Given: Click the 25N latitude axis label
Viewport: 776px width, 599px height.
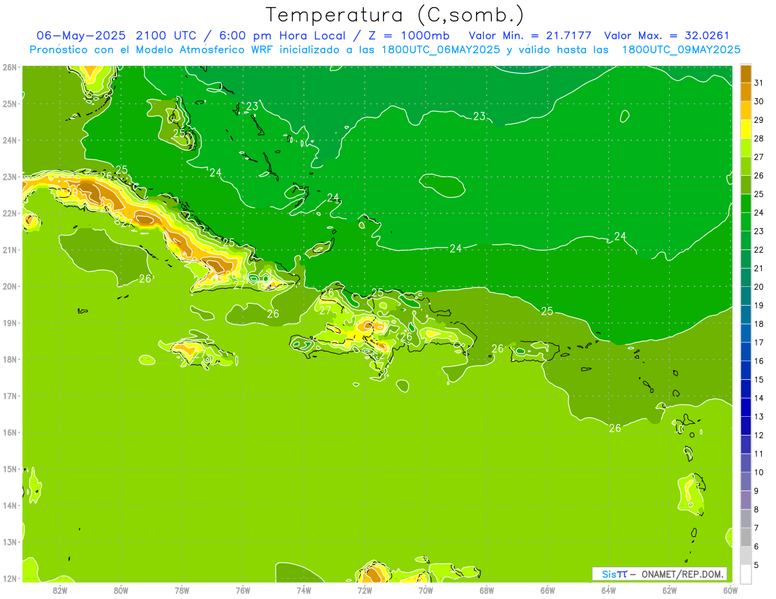Looking at the screenshot, I should (x=9, y=103).
